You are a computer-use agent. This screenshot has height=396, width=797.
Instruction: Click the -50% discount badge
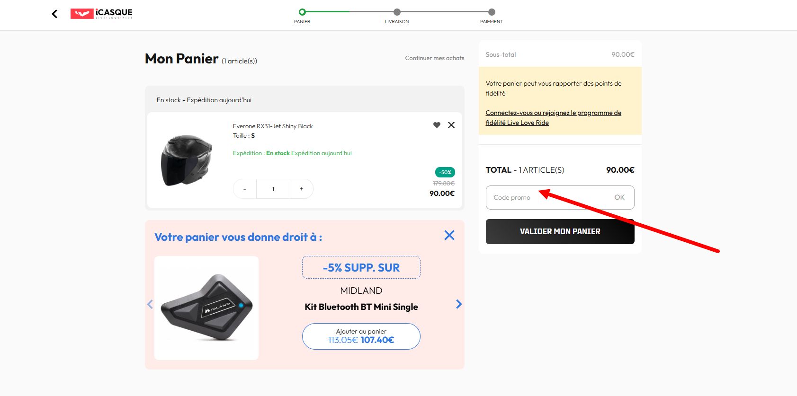click(445, 172)
